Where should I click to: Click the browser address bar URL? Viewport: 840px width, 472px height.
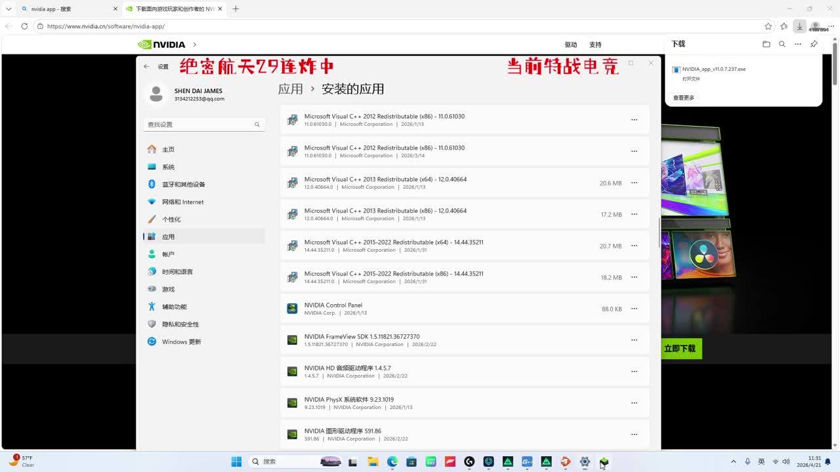pos(106,26)
